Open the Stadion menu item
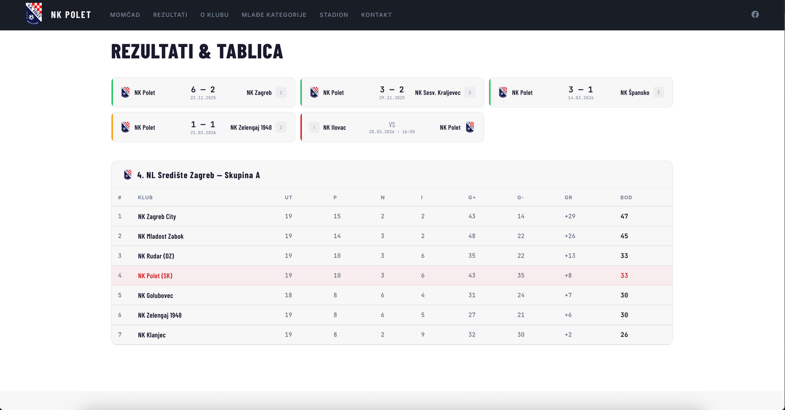This screenshot has width=785, height=410. click(334, 15)
